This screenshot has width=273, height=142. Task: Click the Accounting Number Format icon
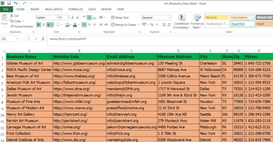tap(144, 24)
